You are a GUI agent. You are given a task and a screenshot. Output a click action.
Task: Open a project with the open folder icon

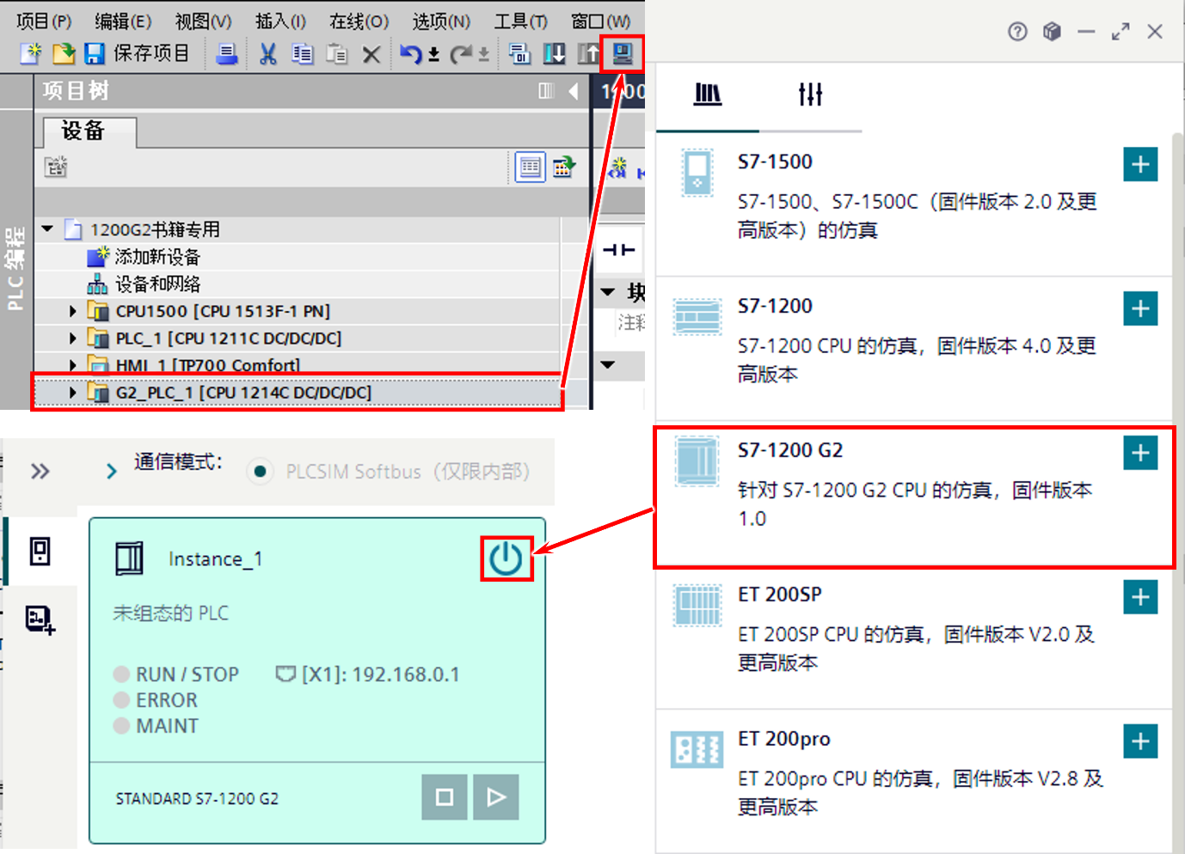pos(64,53)
